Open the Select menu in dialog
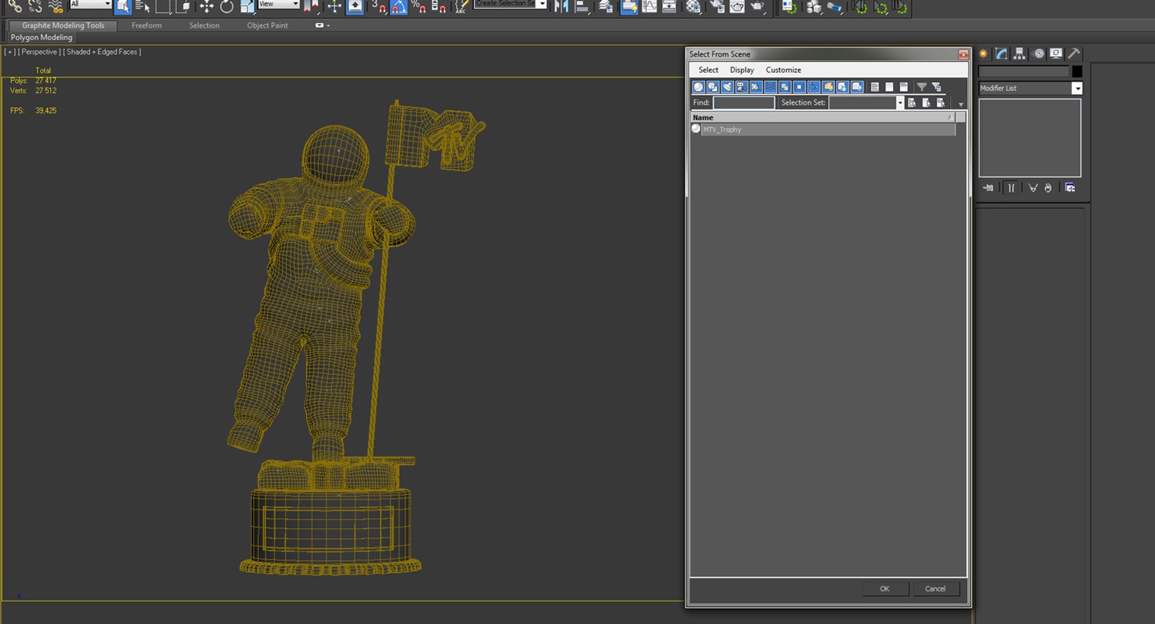 click(x=708, y=70)
